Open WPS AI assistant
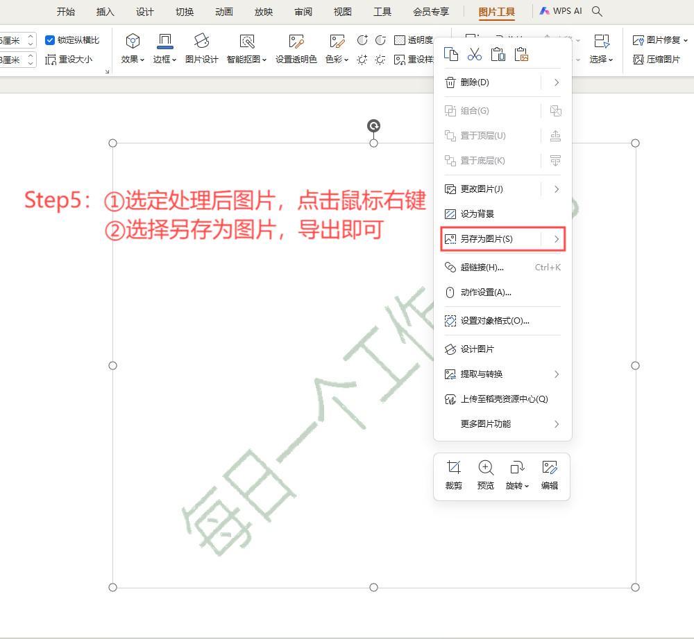 pos(561,11)
